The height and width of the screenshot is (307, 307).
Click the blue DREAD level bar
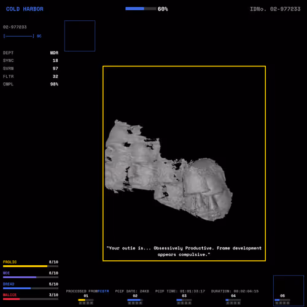[x=31, y=288]
